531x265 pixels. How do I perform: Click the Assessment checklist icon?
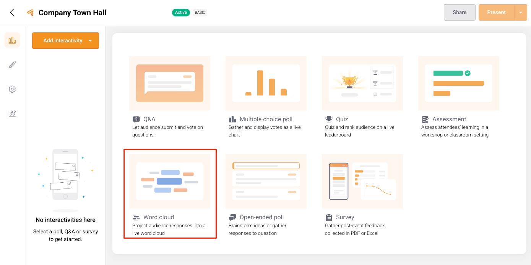425,119
